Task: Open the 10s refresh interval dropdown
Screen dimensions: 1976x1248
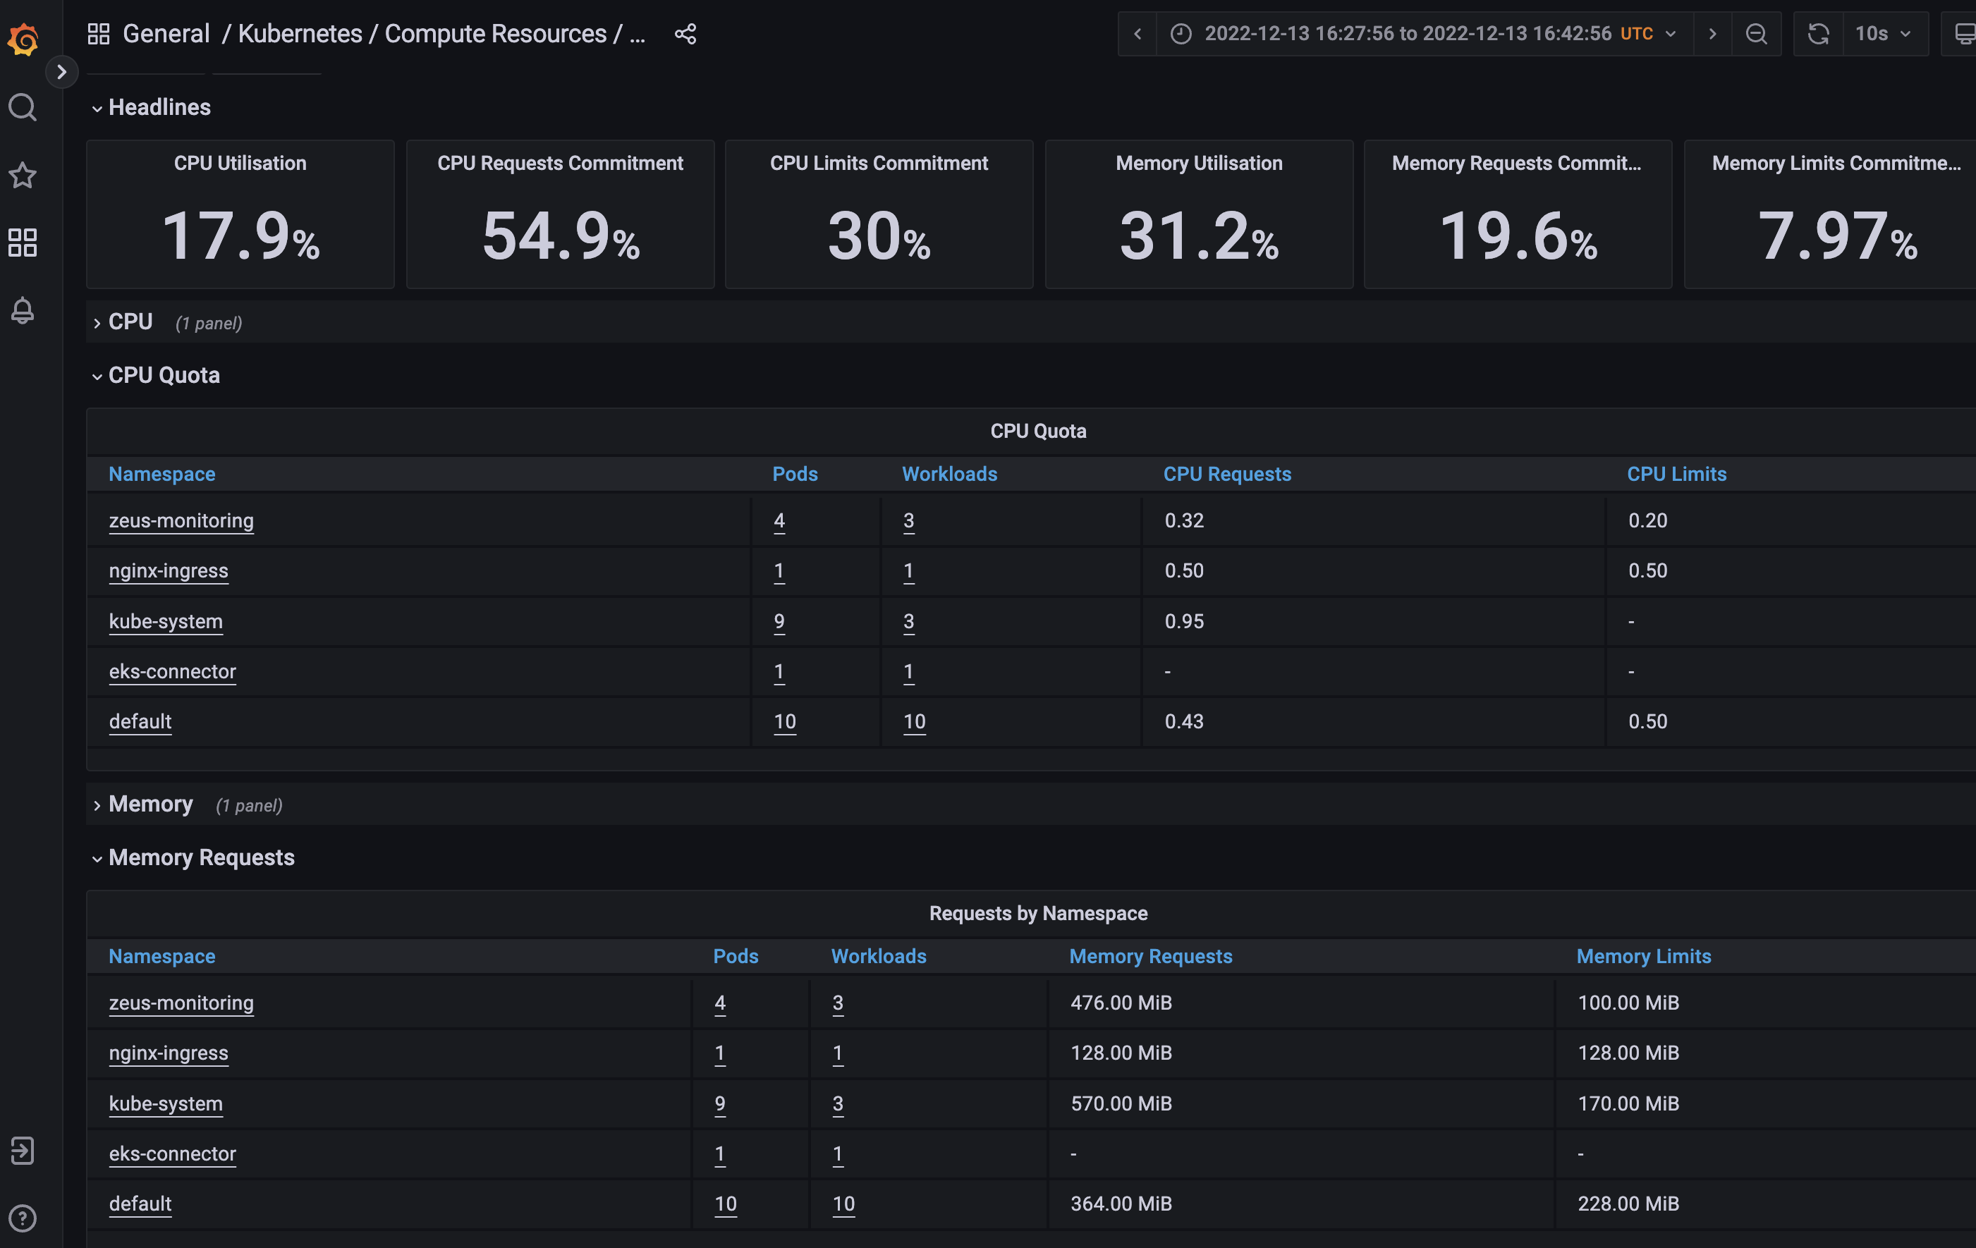Action: pos(1884,34)
